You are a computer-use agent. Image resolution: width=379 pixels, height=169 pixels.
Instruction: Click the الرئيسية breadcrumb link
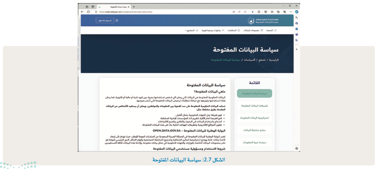tap(274, 60)
